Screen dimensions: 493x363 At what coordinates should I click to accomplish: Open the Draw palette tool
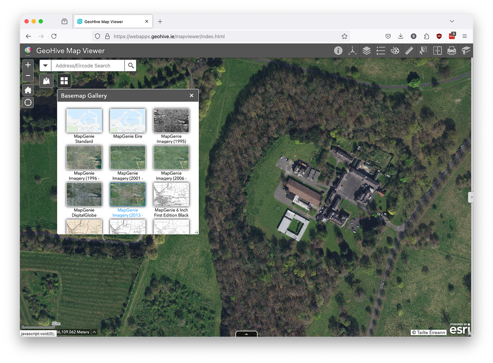(395, 51)
